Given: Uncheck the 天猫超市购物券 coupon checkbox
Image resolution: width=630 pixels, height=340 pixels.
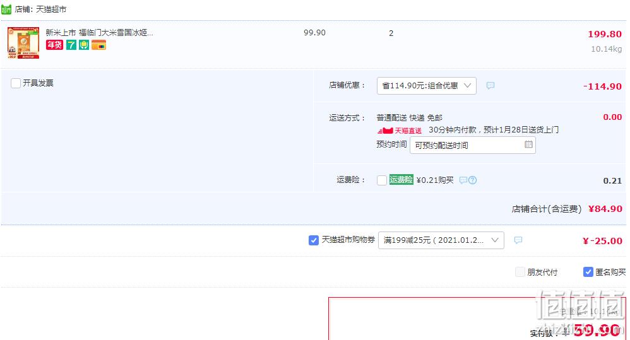Looking at the screenshot, I should [x=313, y=240].
